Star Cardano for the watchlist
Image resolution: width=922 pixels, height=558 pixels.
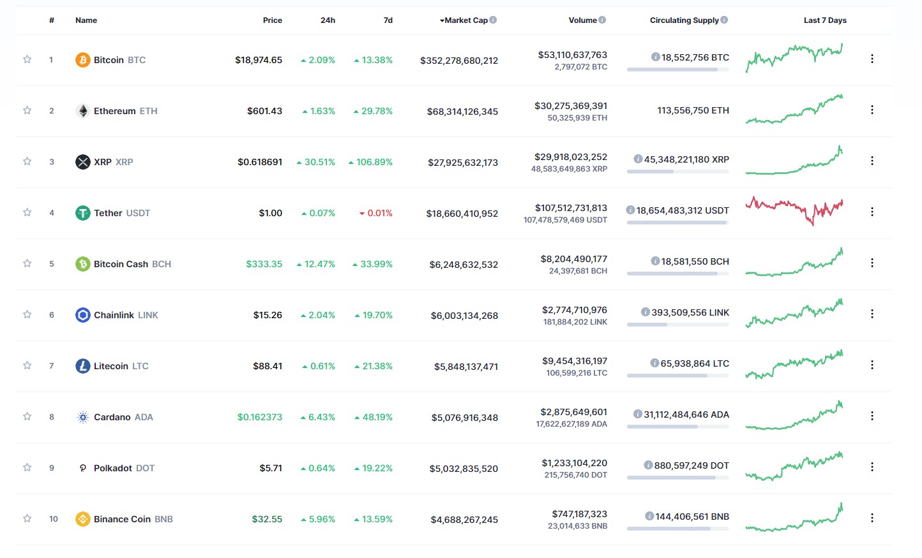click(x=27, y=416)
